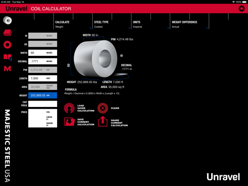Tap the Save Current Calculation folder icon

pyautogui.click(x=70, y=122)
